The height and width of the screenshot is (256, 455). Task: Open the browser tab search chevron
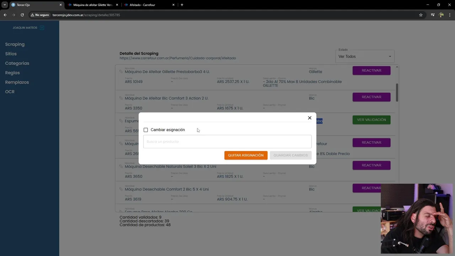(5, 5)
